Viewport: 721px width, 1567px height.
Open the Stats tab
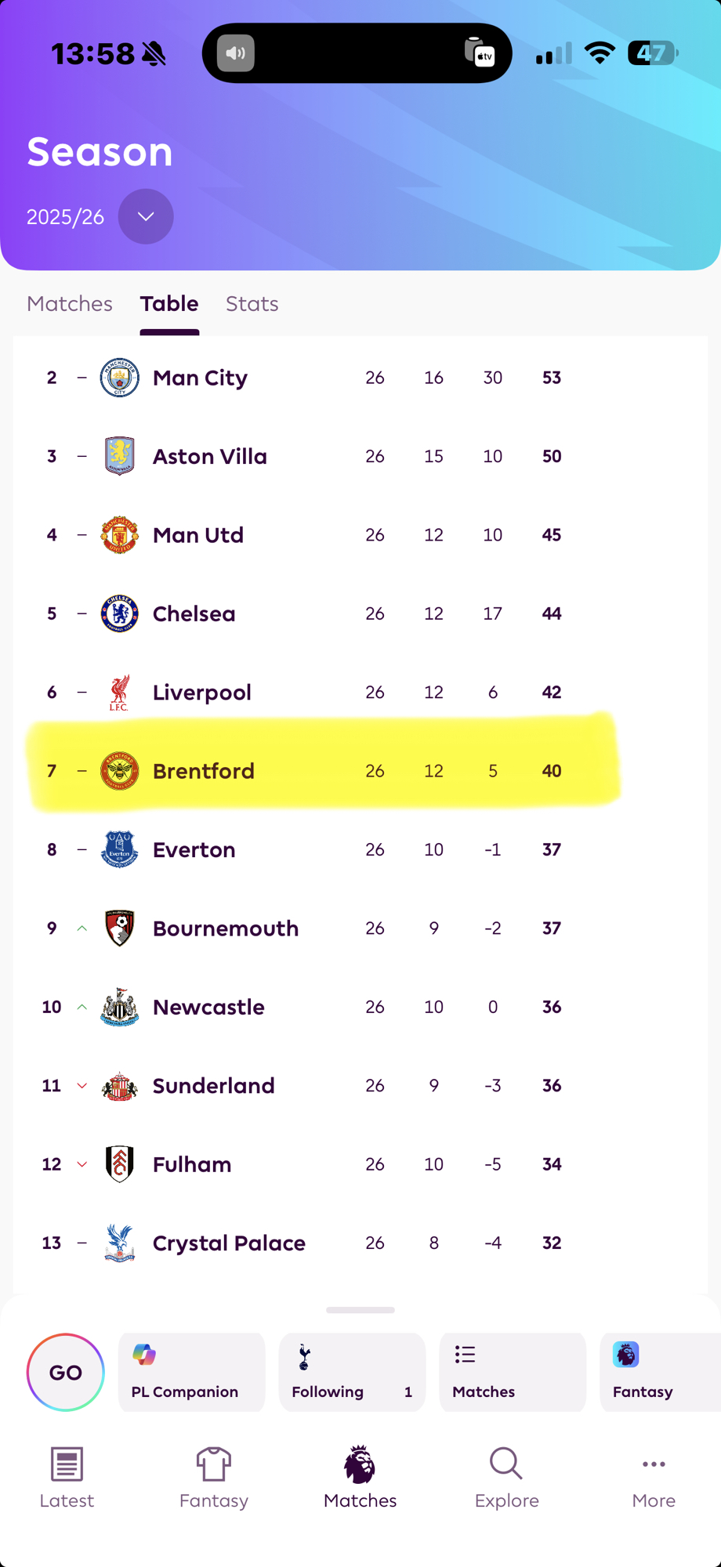(252, 304)
